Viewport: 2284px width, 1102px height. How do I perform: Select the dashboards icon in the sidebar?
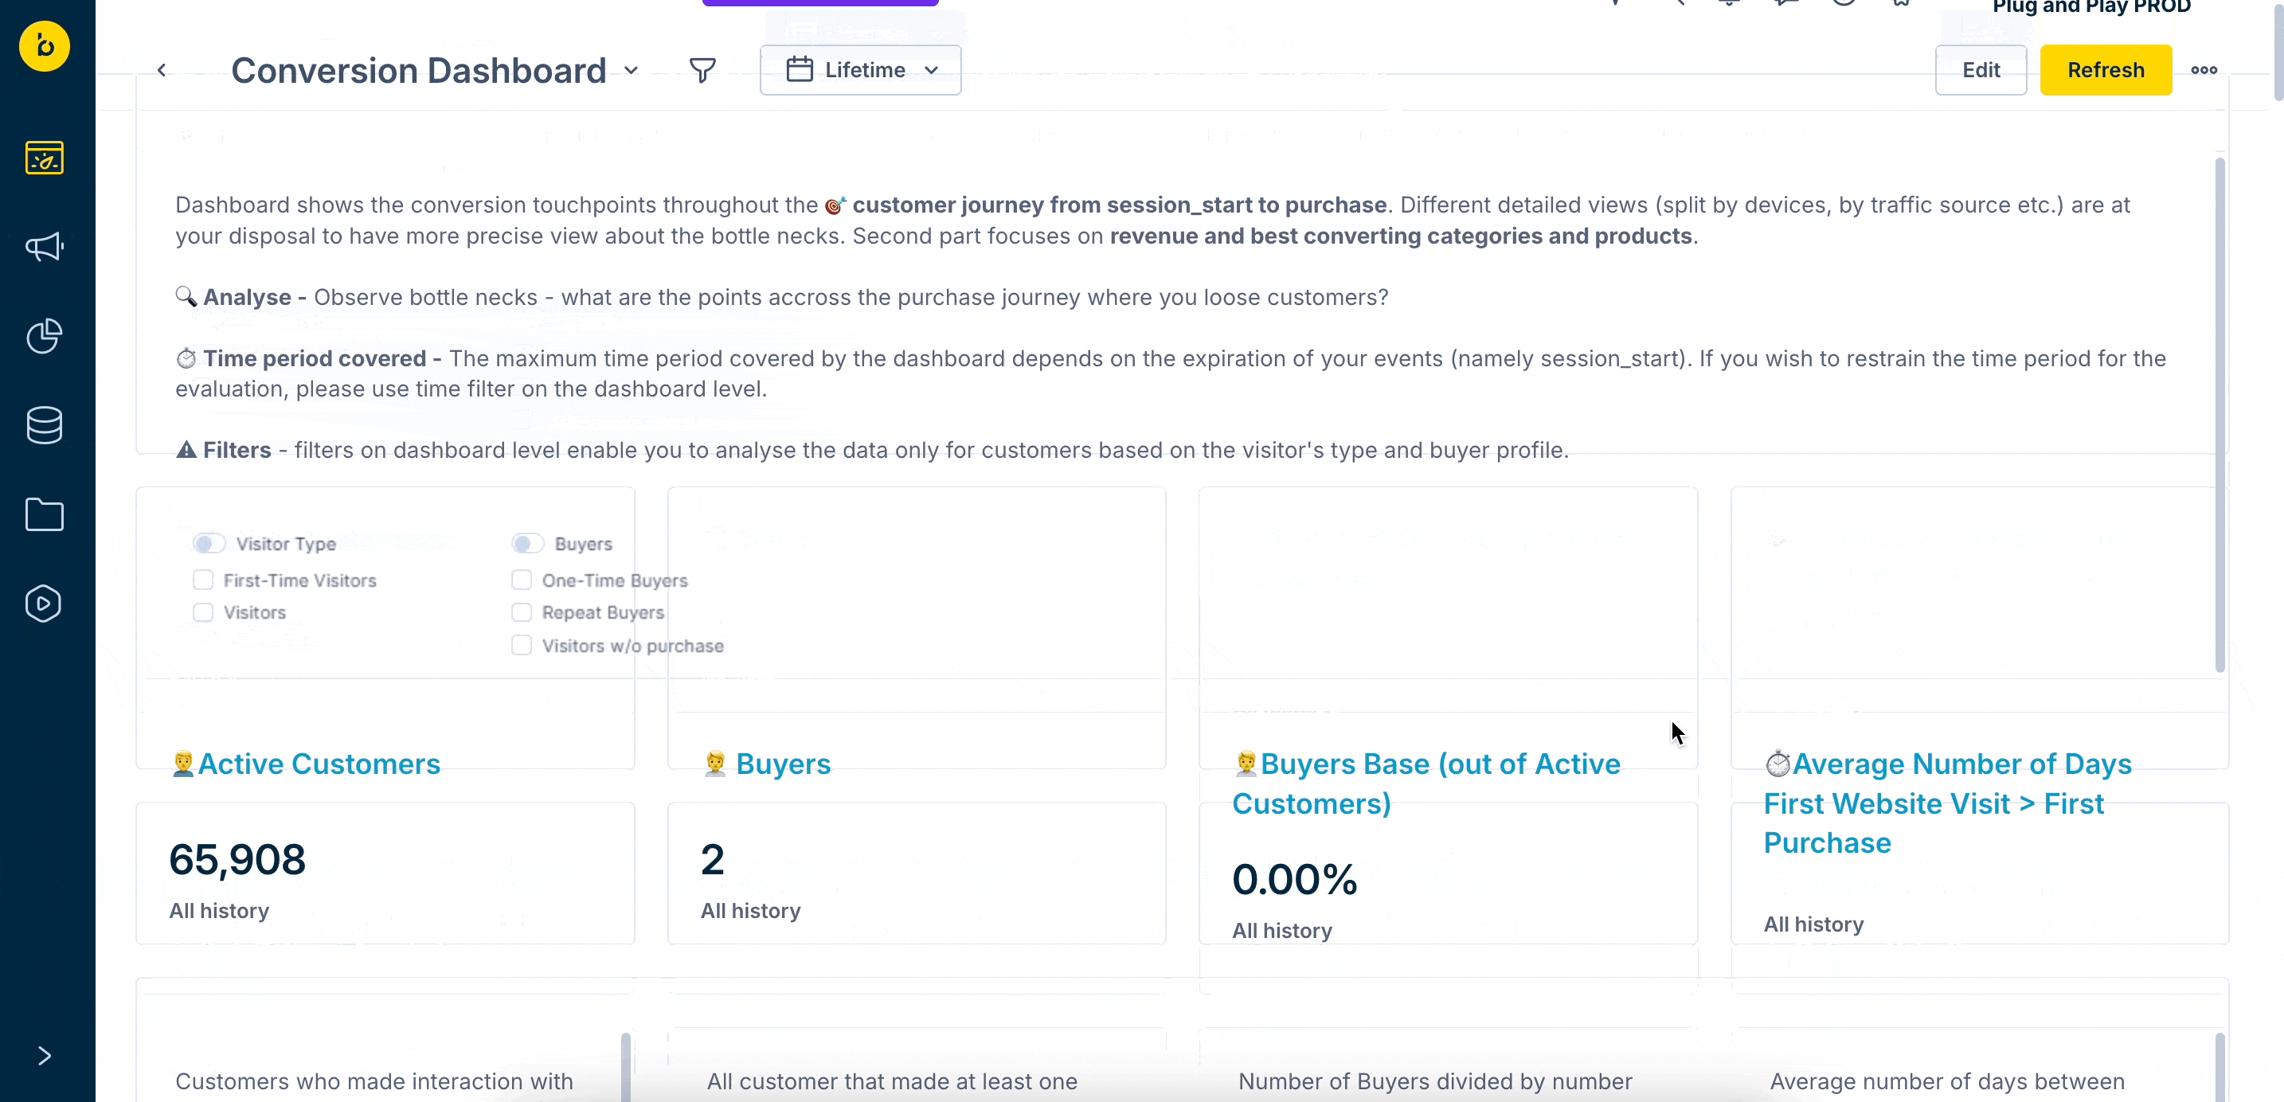pos(45,157)
